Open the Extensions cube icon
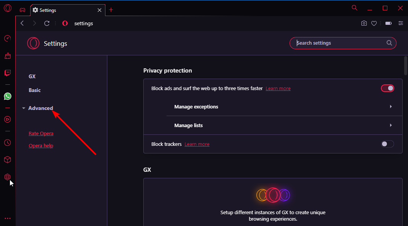This screenshot has width=408, height=226. point(8,160)
